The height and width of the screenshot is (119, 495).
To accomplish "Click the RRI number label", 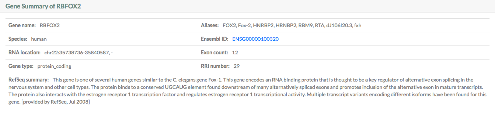I will click(x=215, y=66).
